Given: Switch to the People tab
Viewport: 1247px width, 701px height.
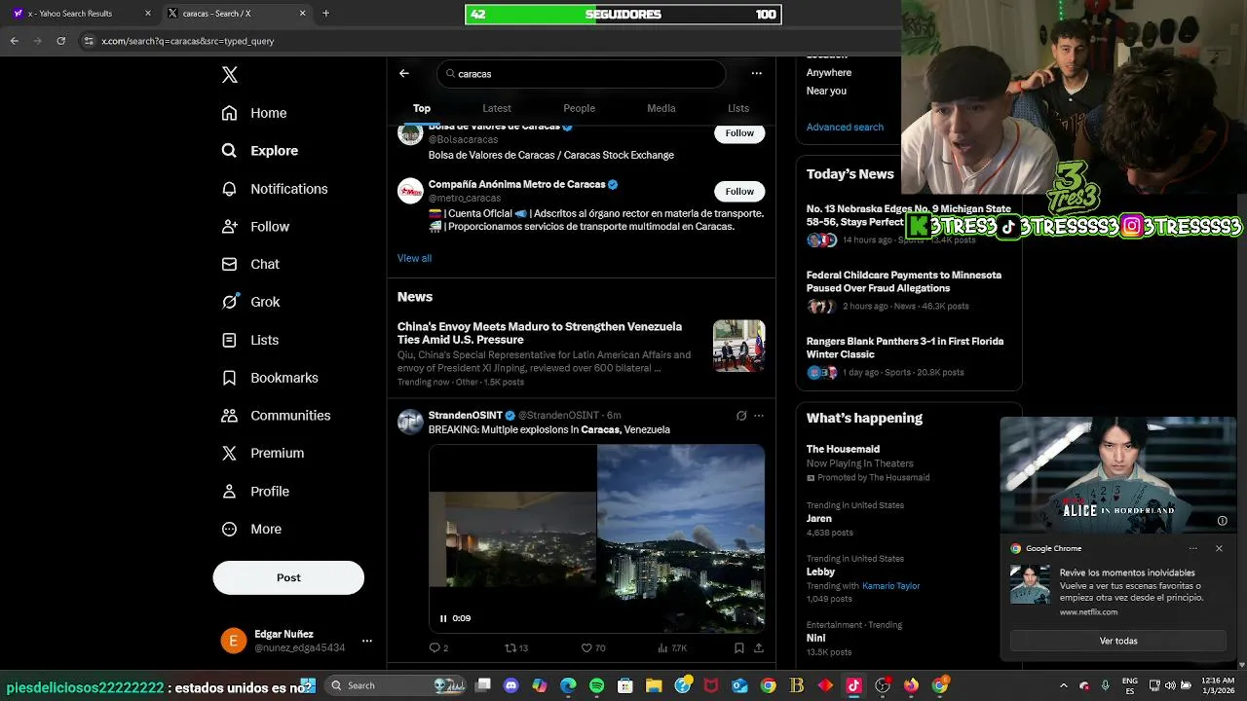Looking at the screenshot, I should point(579,108).
